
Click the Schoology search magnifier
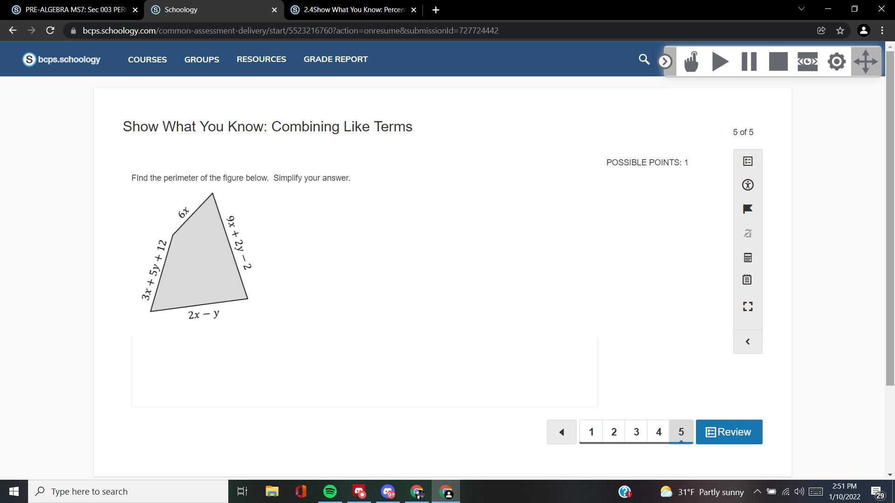pyautogui.click(x=644, y=60)
